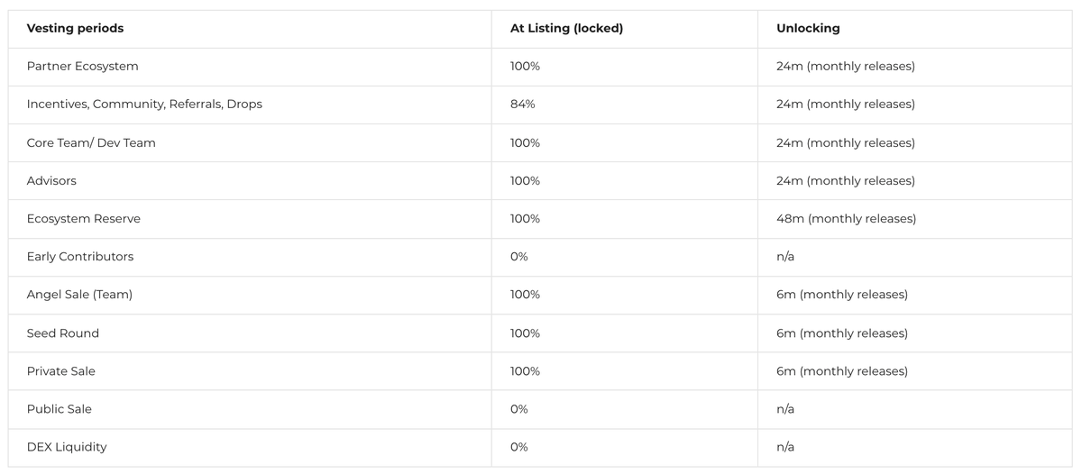Click the 48m (monthly releases) cell

(x=846, y=219)
